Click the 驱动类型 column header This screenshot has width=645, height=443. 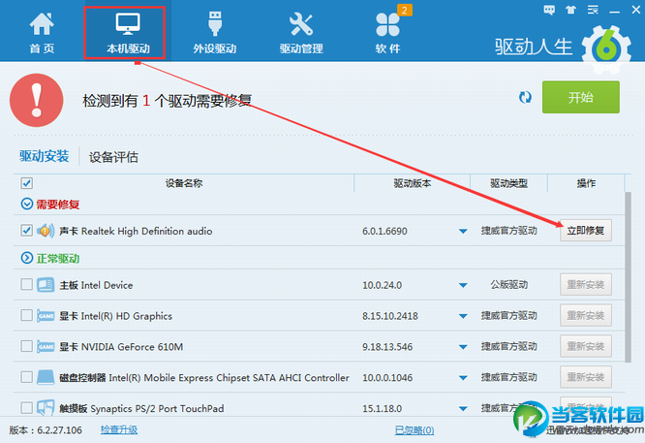click(x=508, y=183)
